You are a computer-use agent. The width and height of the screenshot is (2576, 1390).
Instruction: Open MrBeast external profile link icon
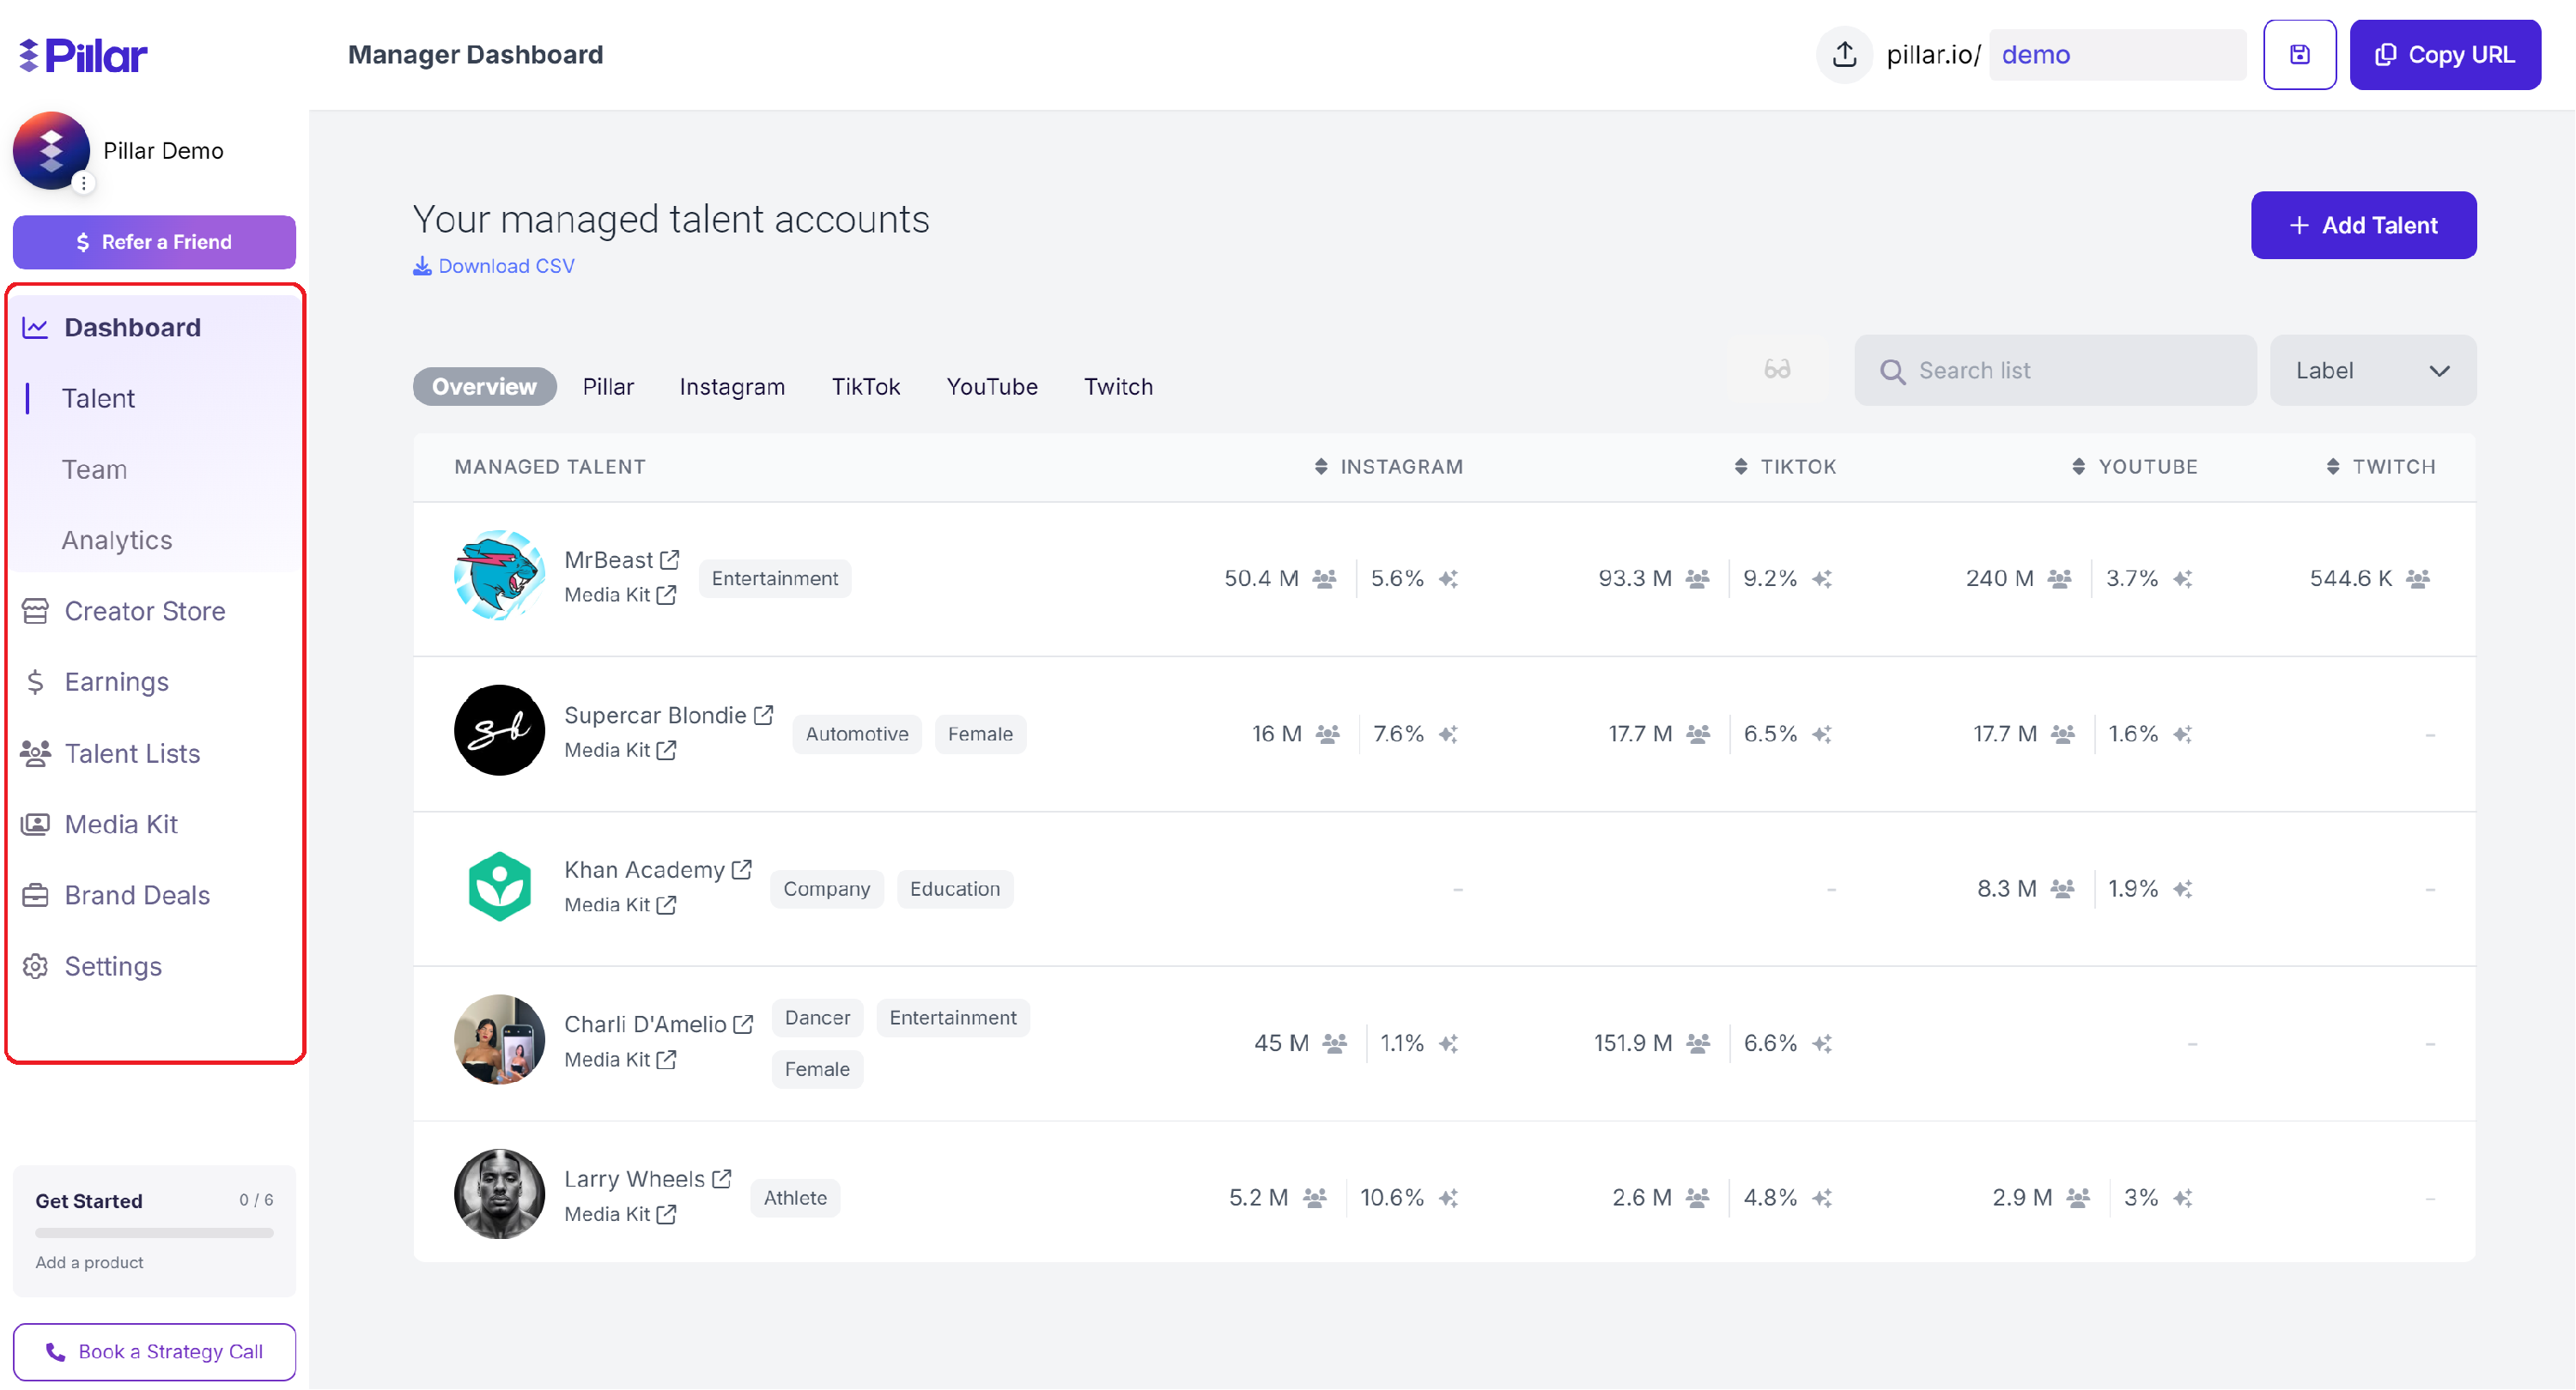pos(670,559)
